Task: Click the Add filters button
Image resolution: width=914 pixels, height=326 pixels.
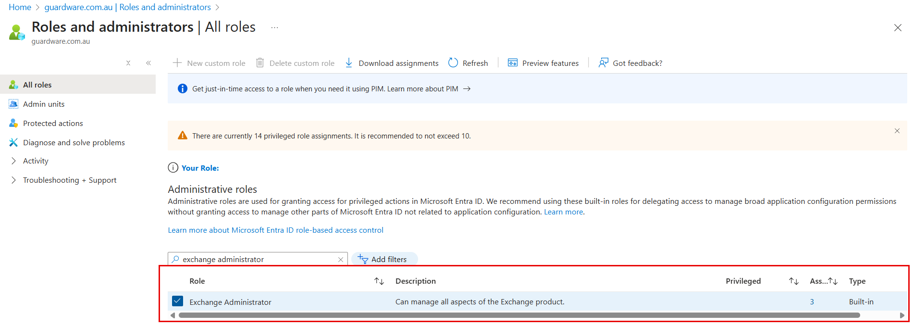Action: 384,260
